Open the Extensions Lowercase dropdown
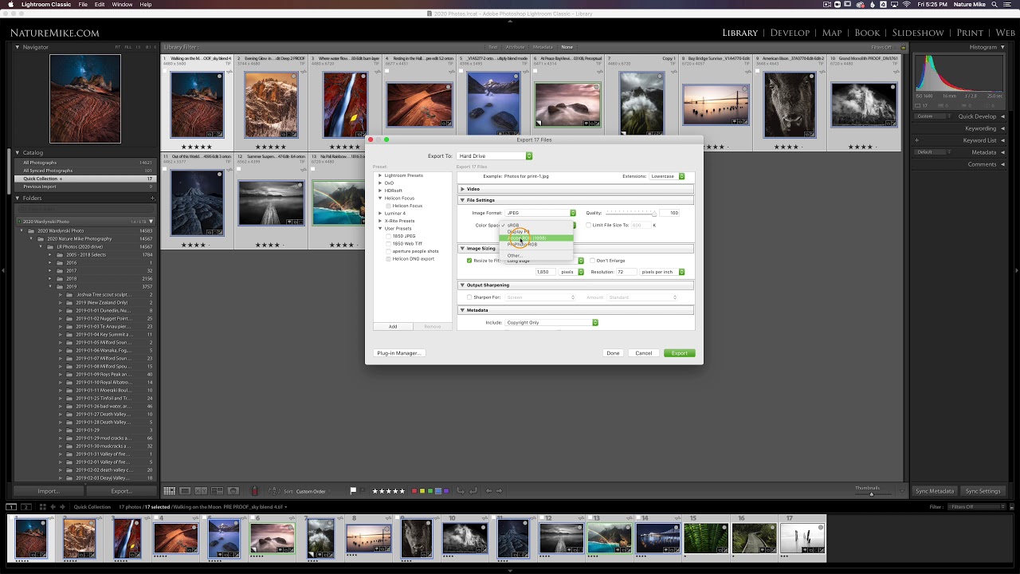Image resolution: width=1020 pixels, height=574 pixels. 667,176
